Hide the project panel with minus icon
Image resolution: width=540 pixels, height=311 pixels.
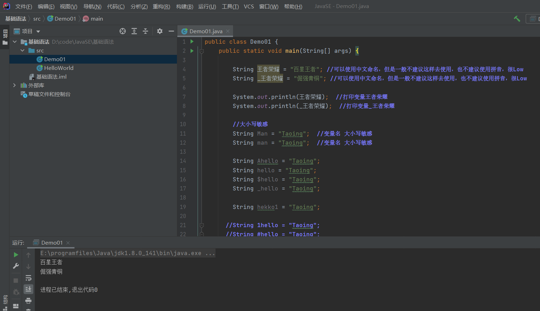[171, 31]
